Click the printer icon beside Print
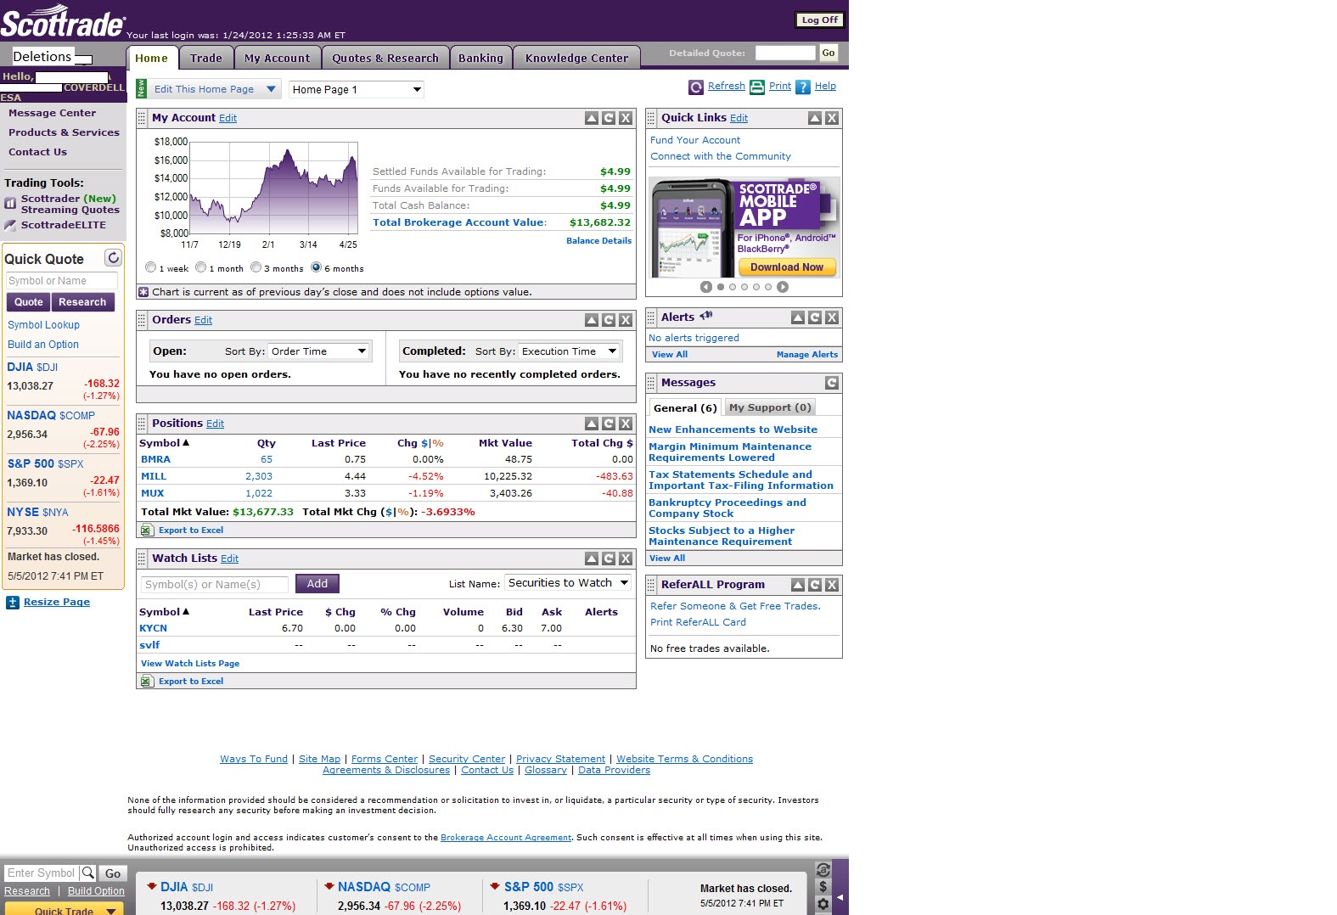 (757, 87)
